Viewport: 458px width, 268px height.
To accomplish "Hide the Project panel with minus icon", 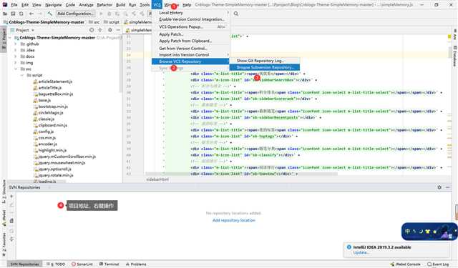I will point(118,30).
